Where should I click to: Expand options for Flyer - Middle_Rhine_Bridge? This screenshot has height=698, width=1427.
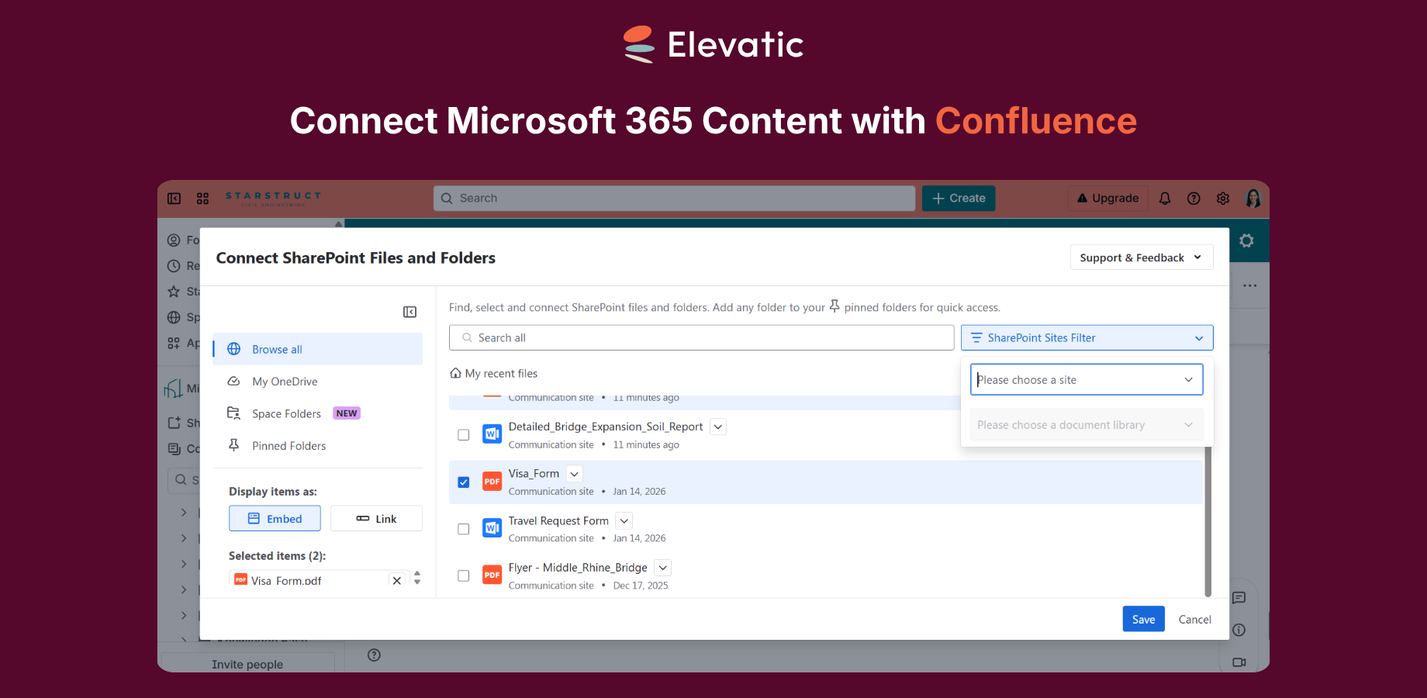tap(662, 567)
